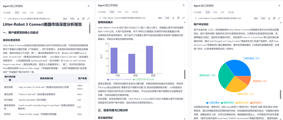Viewport: 283px width, 120px height.
Task: Open 实时跟随 tab in bar chart panel
Action: coord(102,12)
